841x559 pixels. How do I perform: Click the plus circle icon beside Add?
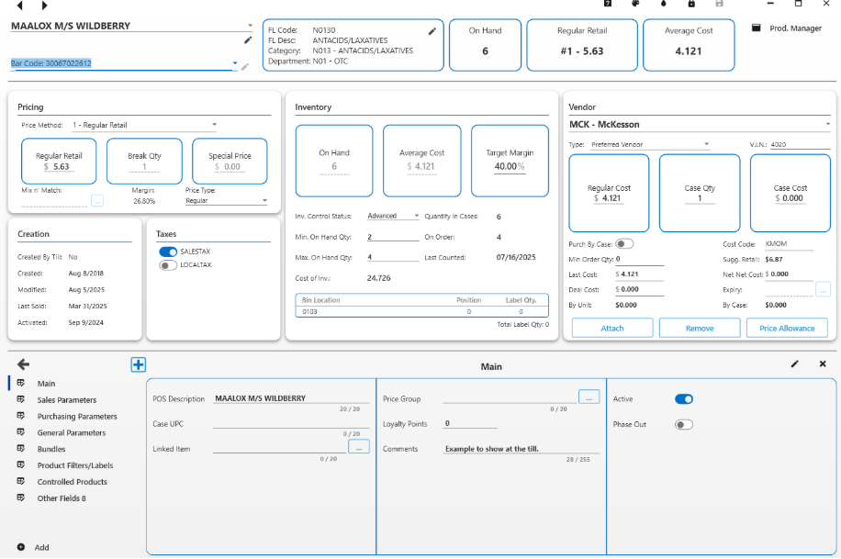click(21, 547)
